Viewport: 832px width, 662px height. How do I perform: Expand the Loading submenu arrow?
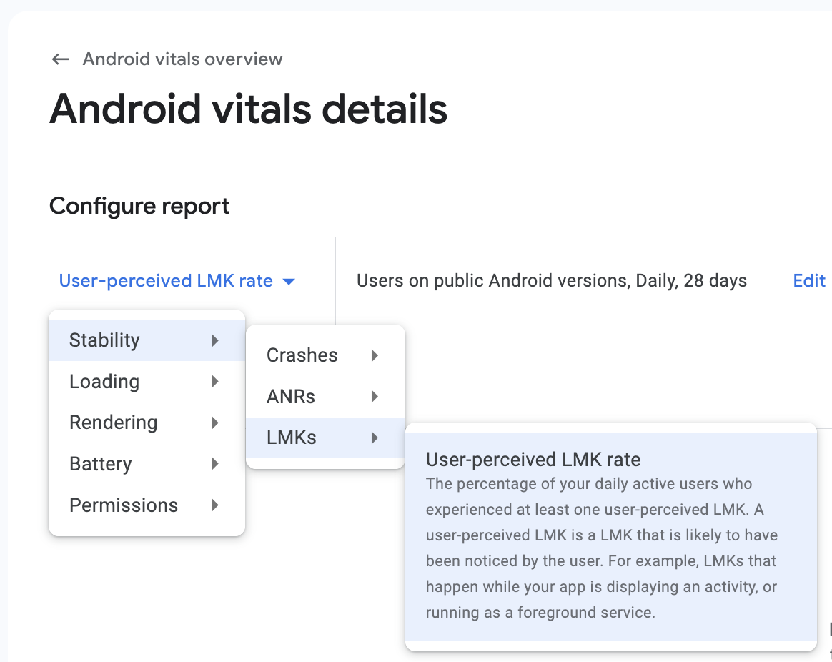[x=215, y=382]
